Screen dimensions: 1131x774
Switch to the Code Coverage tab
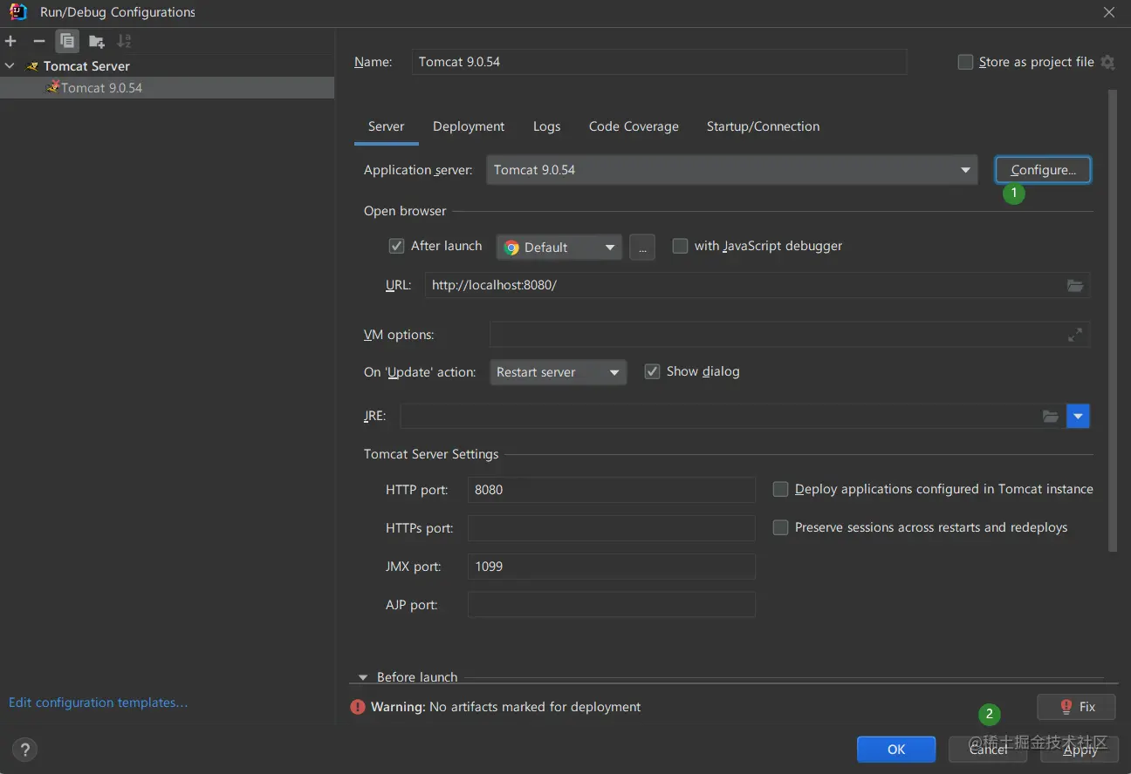634,126
